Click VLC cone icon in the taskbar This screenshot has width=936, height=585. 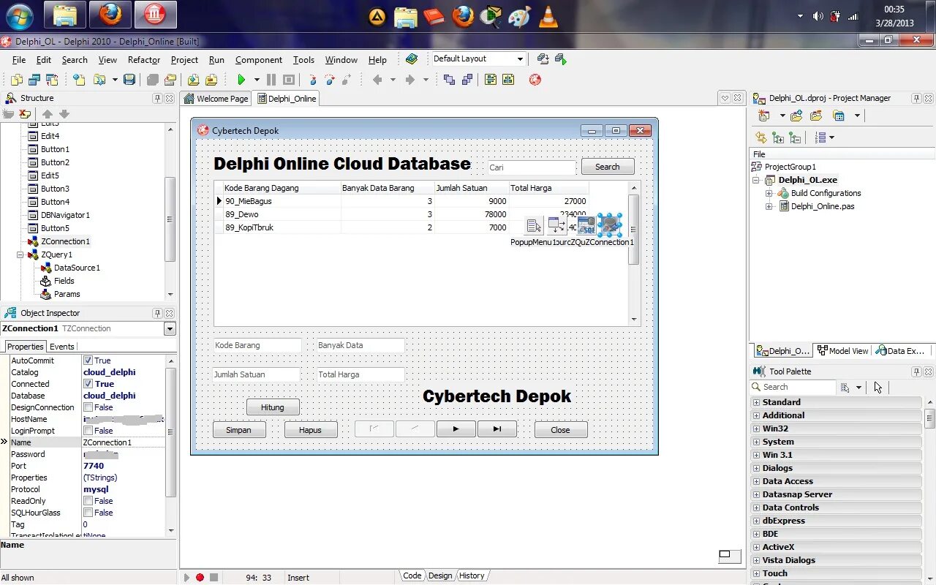click(x=548, y=15)
